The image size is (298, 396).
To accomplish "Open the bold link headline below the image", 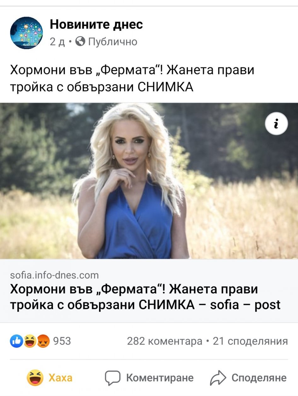I will click(145, 297).
